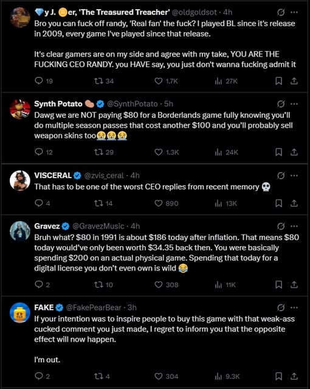The height and width of the screenshot is (389, 310).
Task: View analytics on Synth Potato's tweet
Action: [218, 152]
